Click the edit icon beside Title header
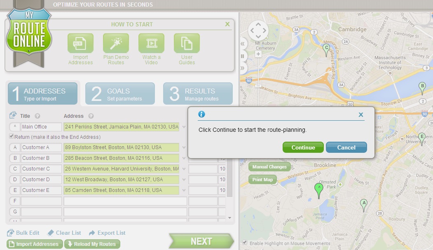The height and width of the screenshot is (250, 433). [x=13, y=115]
